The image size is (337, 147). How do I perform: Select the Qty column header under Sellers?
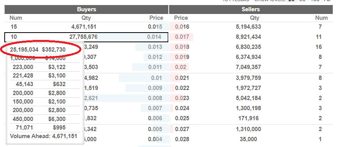coord(254,18)
